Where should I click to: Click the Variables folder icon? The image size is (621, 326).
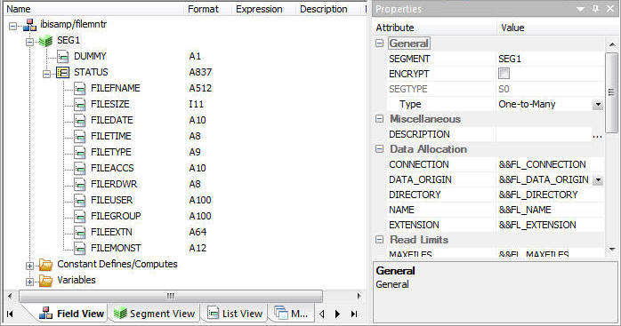coord(46,281)
